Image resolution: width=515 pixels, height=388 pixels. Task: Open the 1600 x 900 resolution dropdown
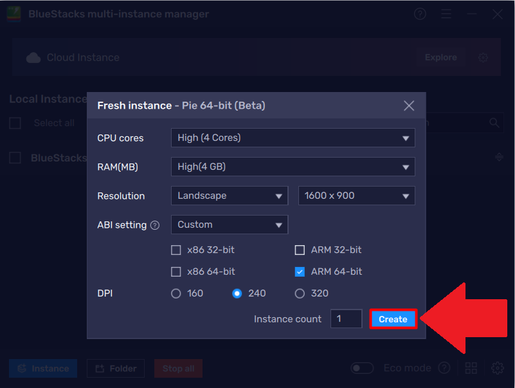(x=356, y=196)
